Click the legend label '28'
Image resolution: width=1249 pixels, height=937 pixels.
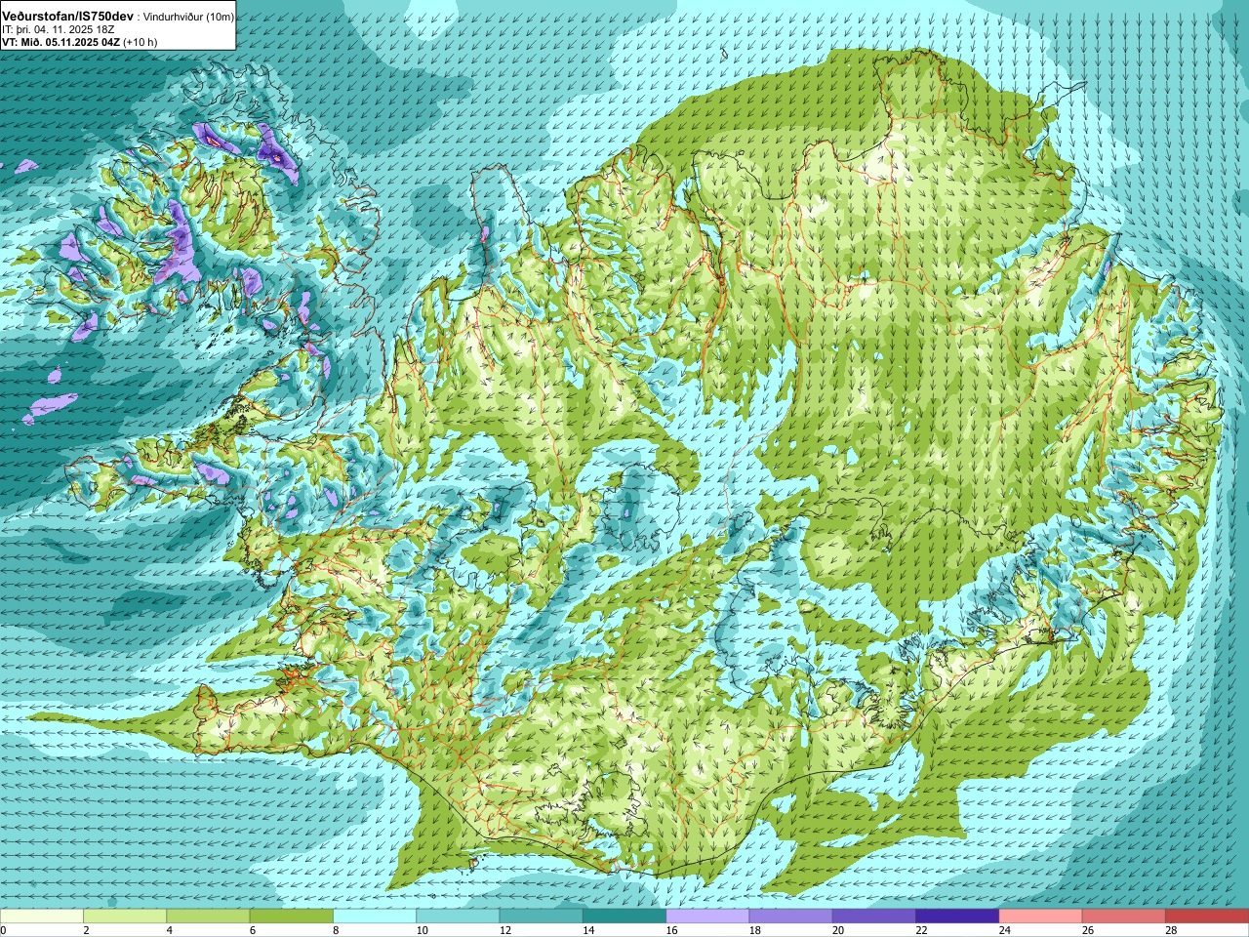coord(1173,930)
